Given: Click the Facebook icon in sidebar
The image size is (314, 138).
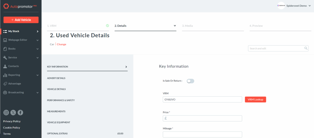Looking at the screenshot, I should tap(20, 112).
